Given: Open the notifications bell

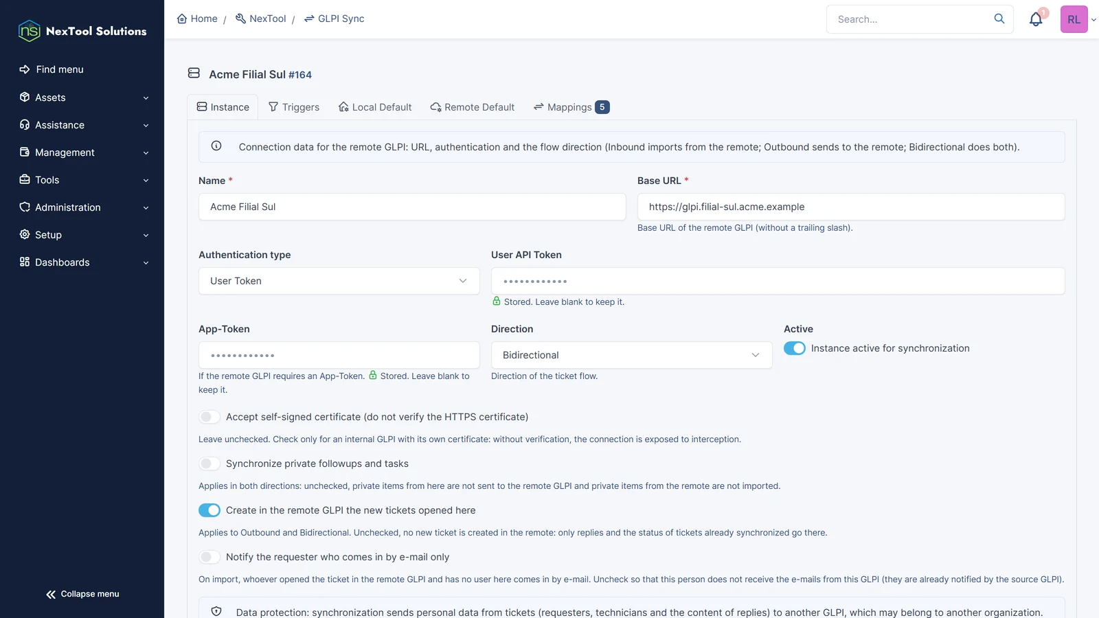Looking at the screenshot, I should [1036, 19].
